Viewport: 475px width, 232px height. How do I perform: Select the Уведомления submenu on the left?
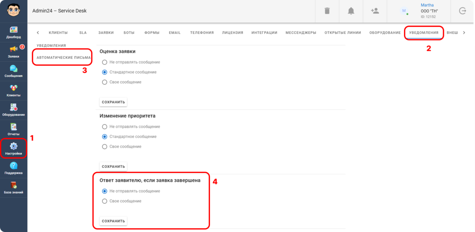51,46
